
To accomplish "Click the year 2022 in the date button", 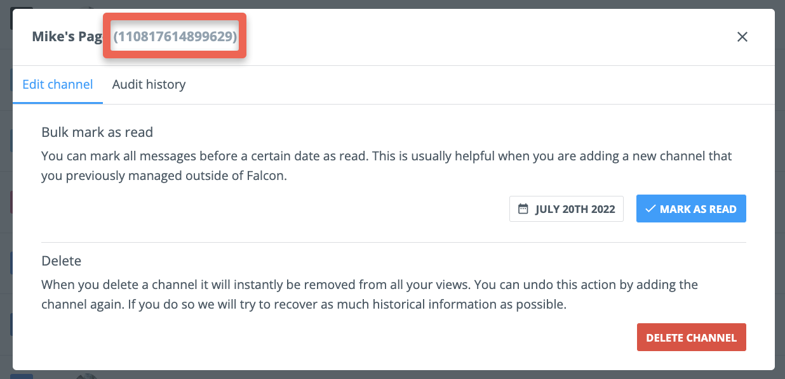I will pyautogui.click(x=603, y=209).
